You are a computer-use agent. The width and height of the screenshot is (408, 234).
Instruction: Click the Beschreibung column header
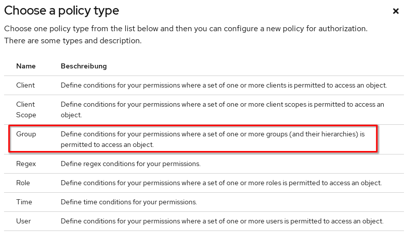[83, 66]
